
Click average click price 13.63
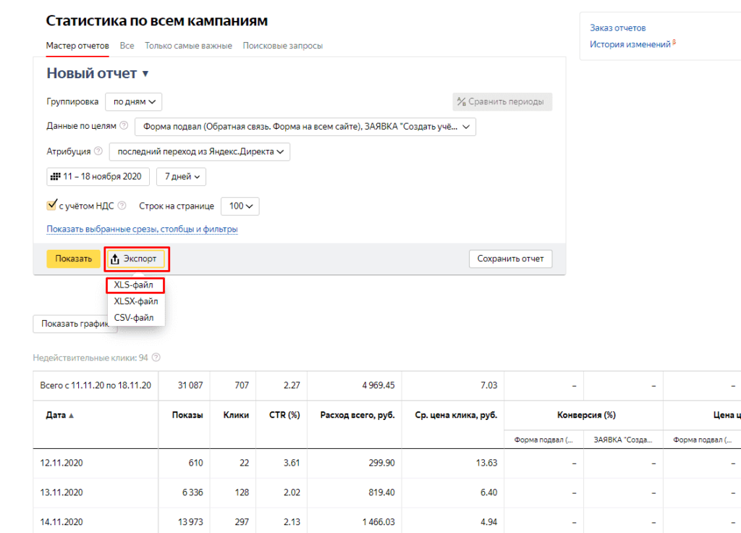coord(487,463)
